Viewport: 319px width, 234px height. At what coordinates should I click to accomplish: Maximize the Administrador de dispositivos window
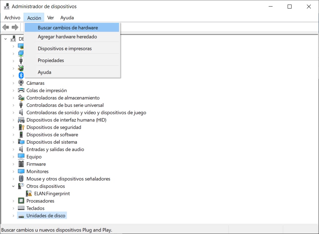290,7
